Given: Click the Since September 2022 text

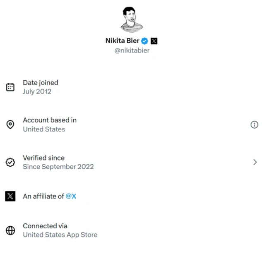Looking at the screenshot, I should point(58,167).
